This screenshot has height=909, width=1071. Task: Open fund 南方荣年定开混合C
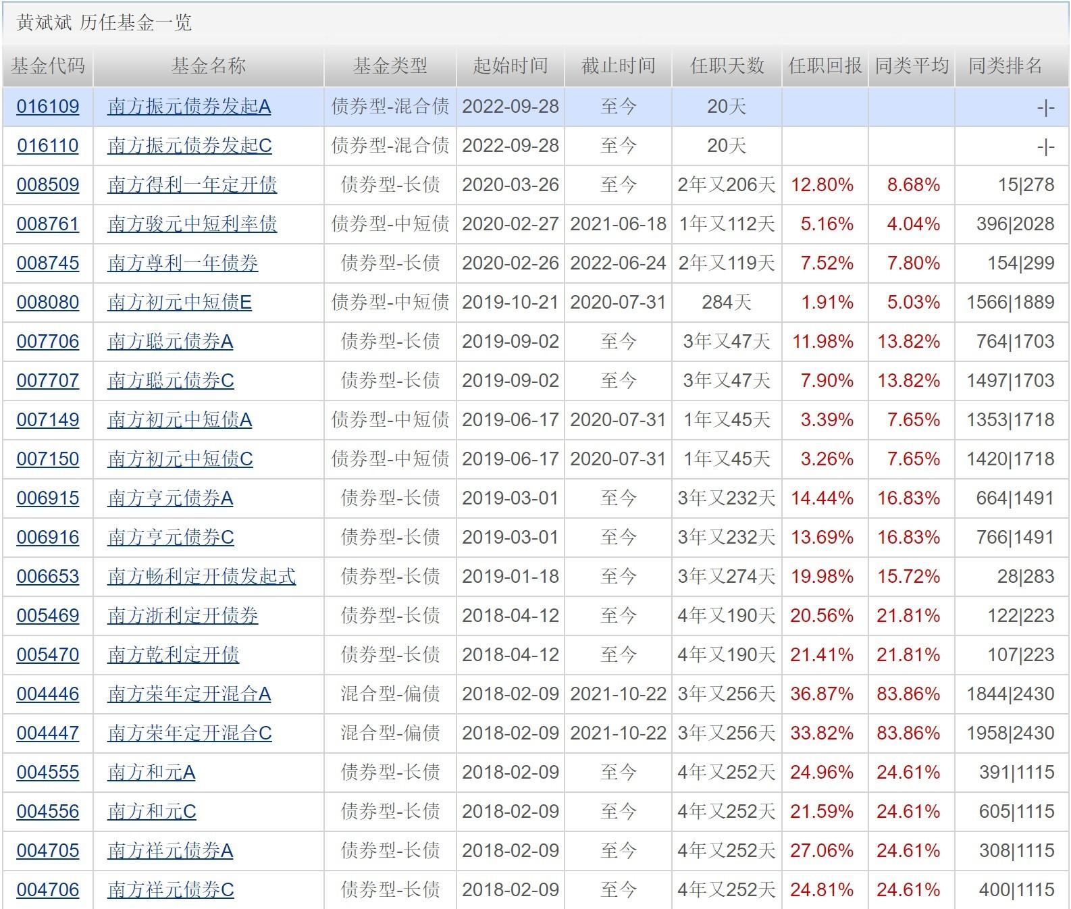tap(190, 733)
